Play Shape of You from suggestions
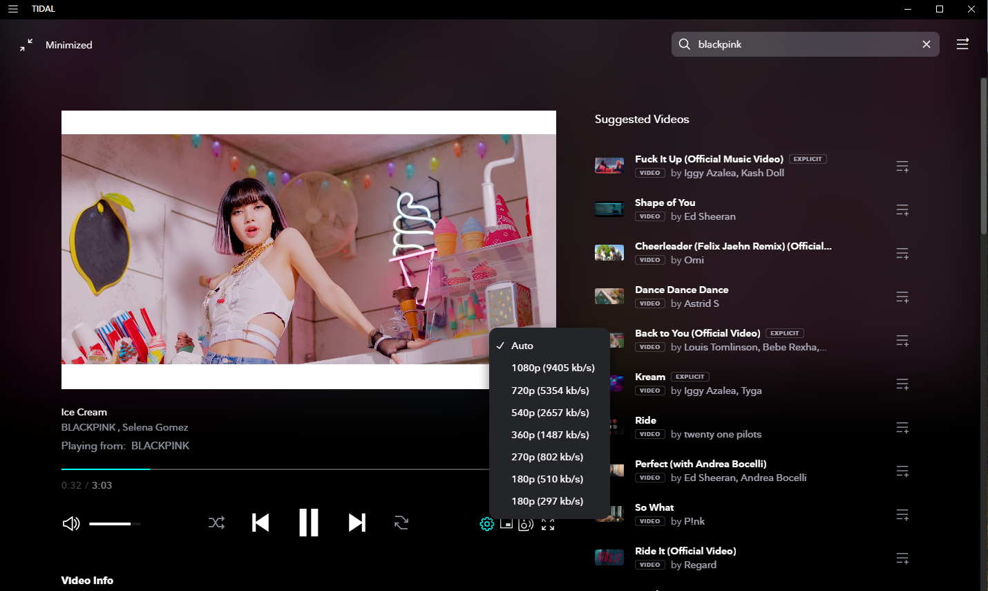 pyautogui.click(x=665, y=203)
